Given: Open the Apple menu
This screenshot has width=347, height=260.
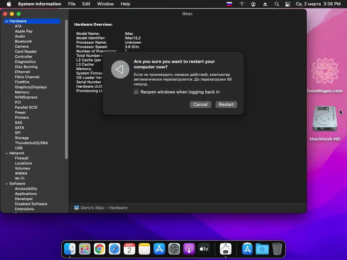Looking at the screenshot, I should pos(9,4).
